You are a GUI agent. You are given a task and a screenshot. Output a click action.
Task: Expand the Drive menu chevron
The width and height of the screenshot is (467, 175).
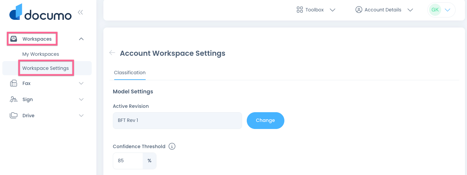81,116
